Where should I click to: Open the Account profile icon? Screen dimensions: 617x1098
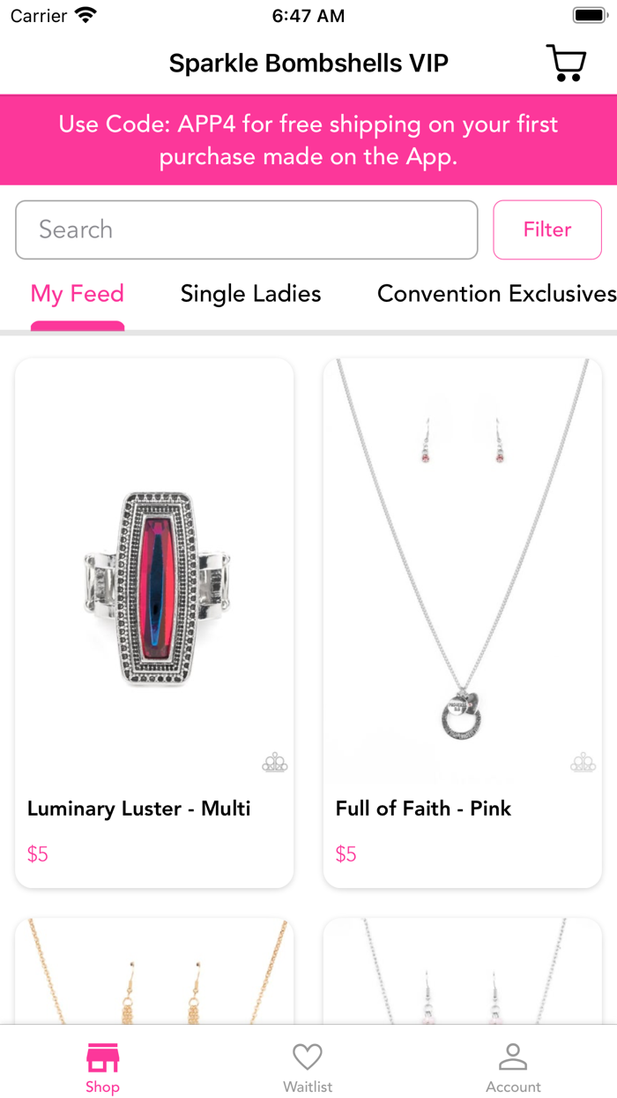513,1057
